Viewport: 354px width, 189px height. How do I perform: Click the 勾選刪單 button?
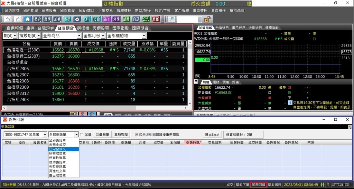[102, 135]
